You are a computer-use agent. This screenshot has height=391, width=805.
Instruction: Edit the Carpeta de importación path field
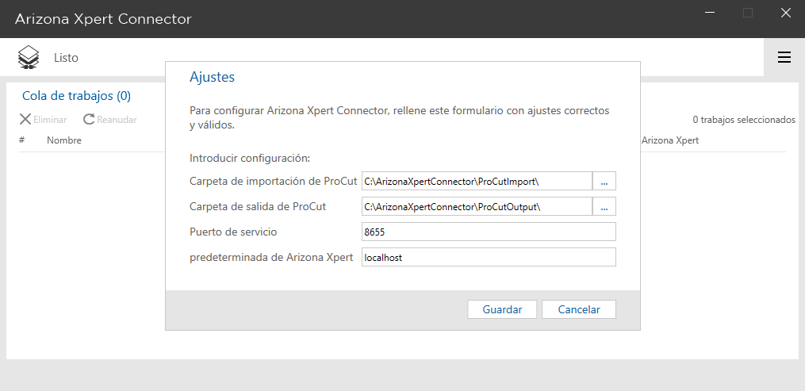[x=477, y=181]
